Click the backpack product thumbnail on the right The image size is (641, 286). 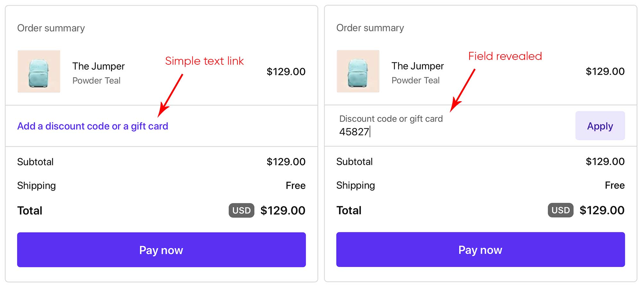(358, 71)
